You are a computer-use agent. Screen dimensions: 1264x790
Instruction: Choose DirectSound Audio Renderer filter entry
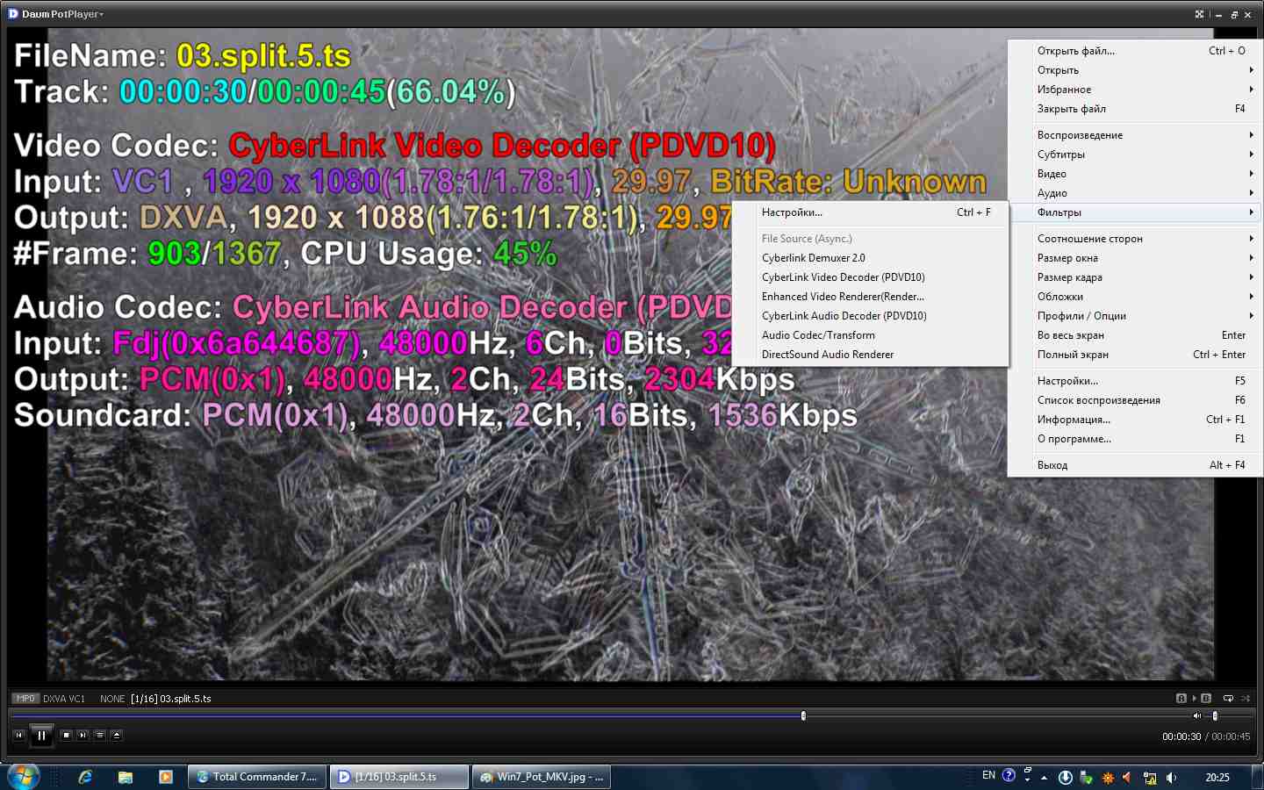[x=828, y=355]
